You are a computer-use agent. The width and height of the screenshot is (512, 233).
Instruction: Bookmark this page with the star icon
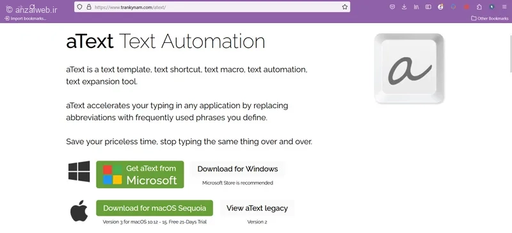[345, 7]
